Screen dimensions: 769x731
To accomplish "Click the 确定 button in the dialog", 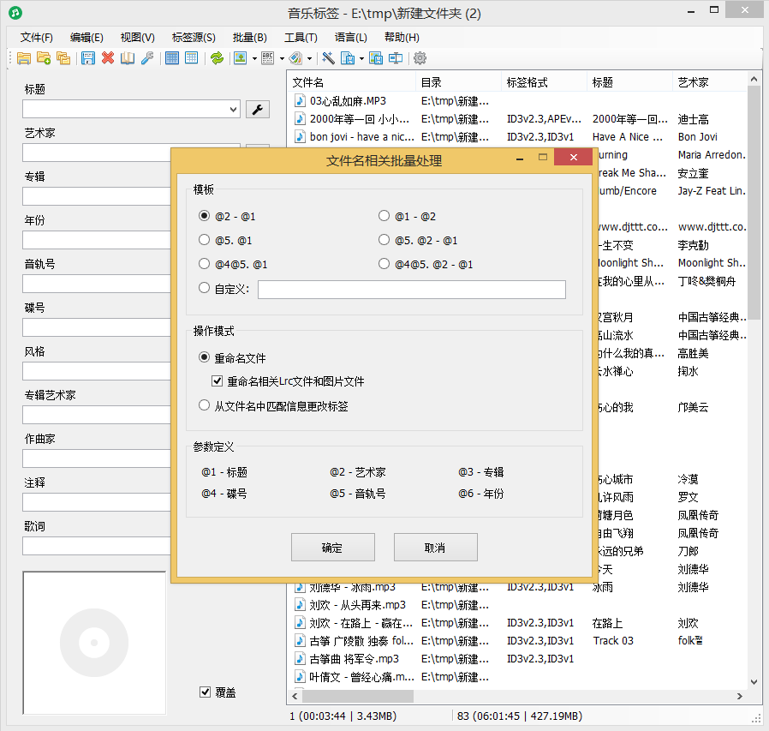I will pos(332,547).
